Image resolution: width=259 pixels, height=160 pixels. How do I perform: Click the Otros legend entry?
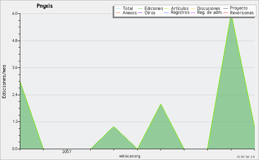click(146, 13)
